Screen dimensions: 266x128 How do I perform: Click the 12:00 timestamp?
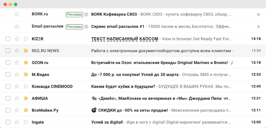click(x=256, y=122)
